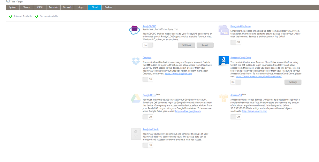Click the Amazon S3 cubes icon

pyautogui.click(x=223, y=98)
